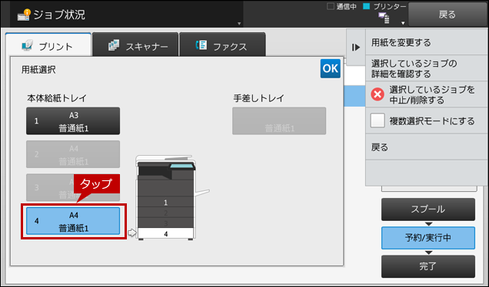Image resolution: width=489 pixels, height=287 pixels.
Task: Click the Fax tab phone icon
Action: click(201, 45)
